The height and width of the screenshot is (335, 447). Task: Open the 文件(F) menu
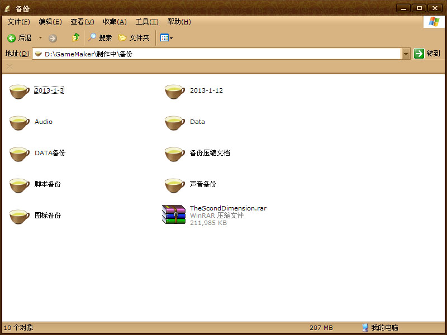18,22
